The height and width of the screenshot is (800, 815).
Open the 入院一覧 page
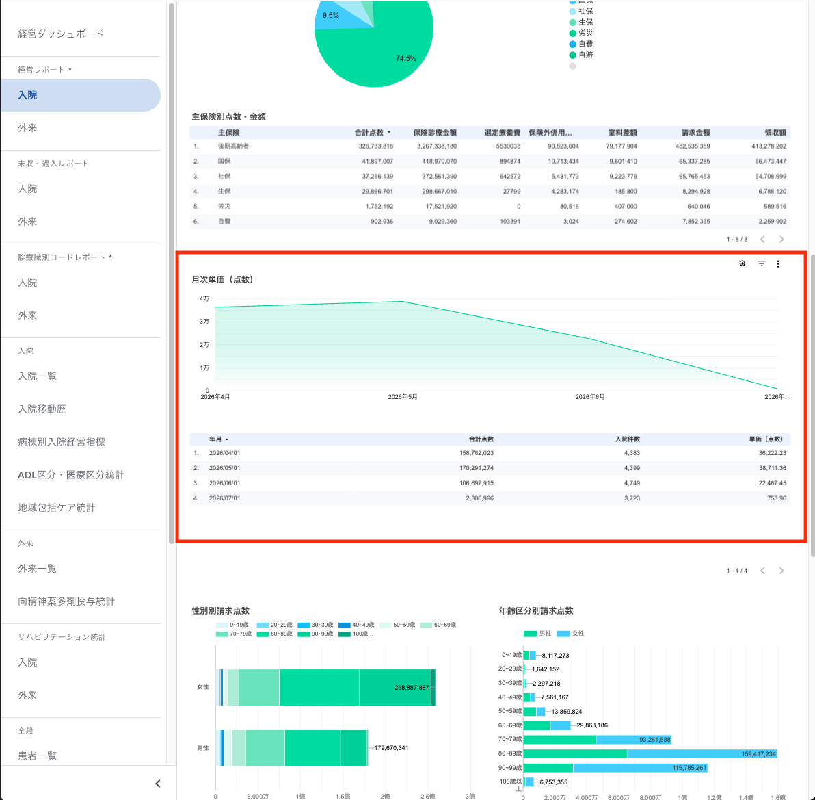(37, 376)
